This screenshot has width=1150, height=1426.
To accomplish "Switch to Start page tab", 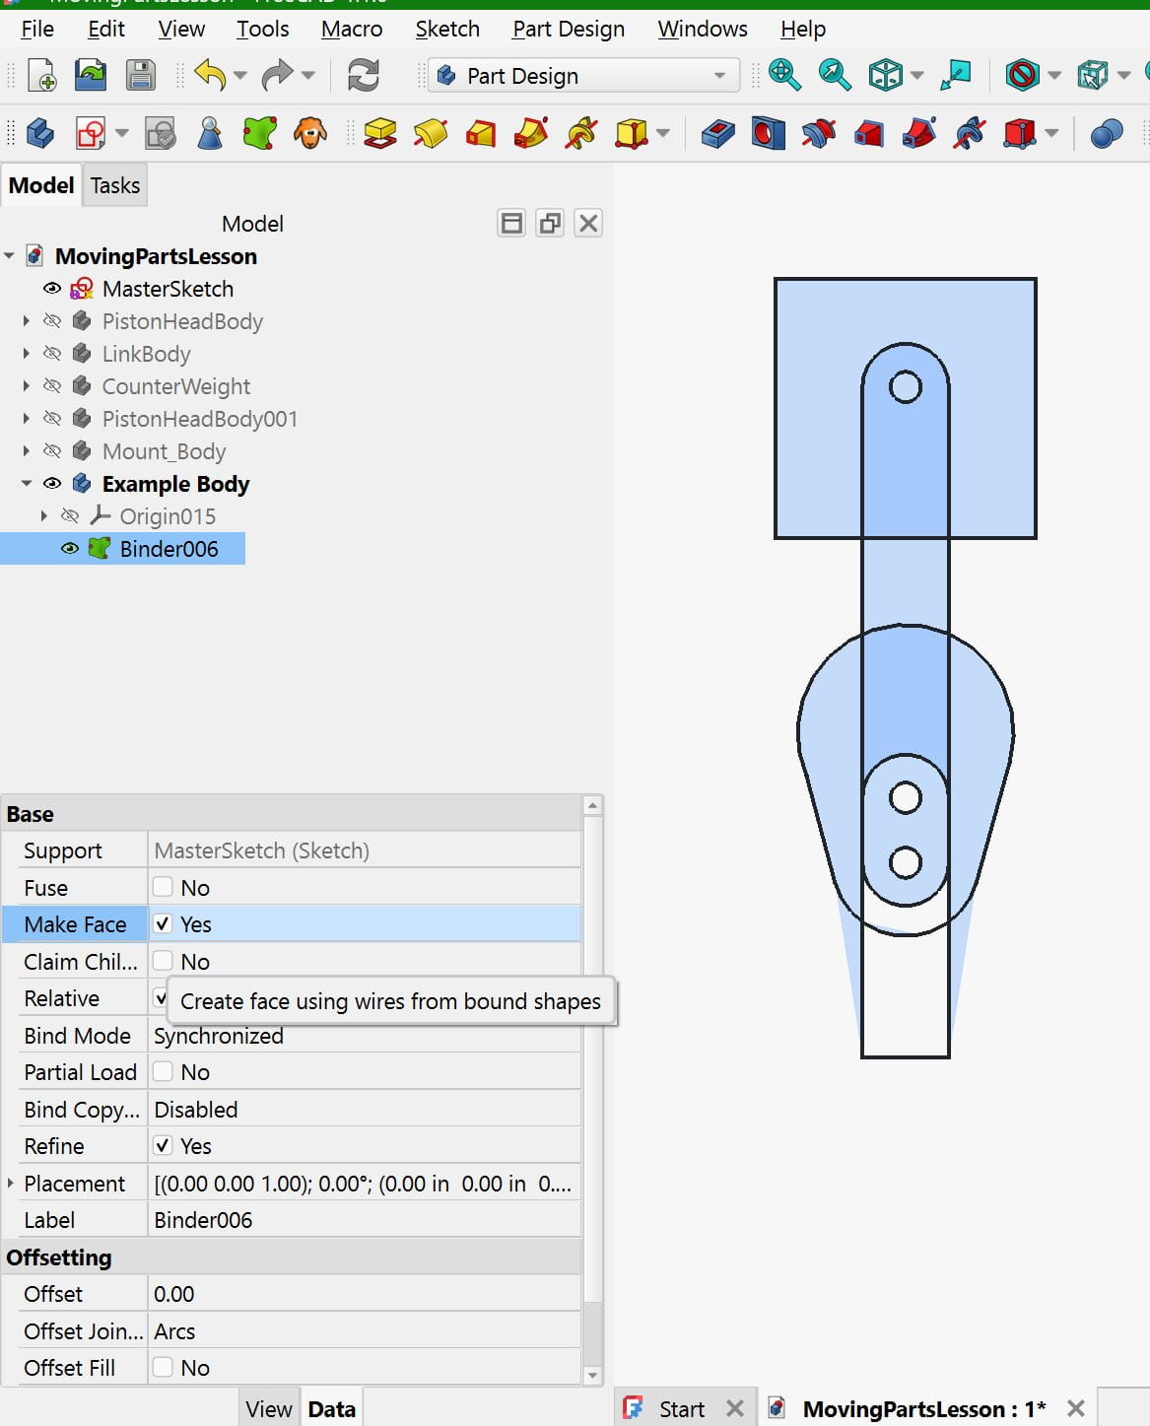I will coord(682,1409).
